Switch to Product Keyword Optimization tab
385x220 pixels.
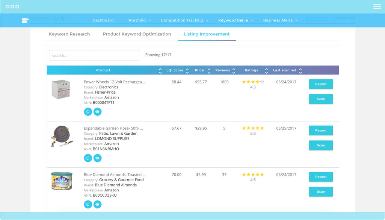(137, 34)
